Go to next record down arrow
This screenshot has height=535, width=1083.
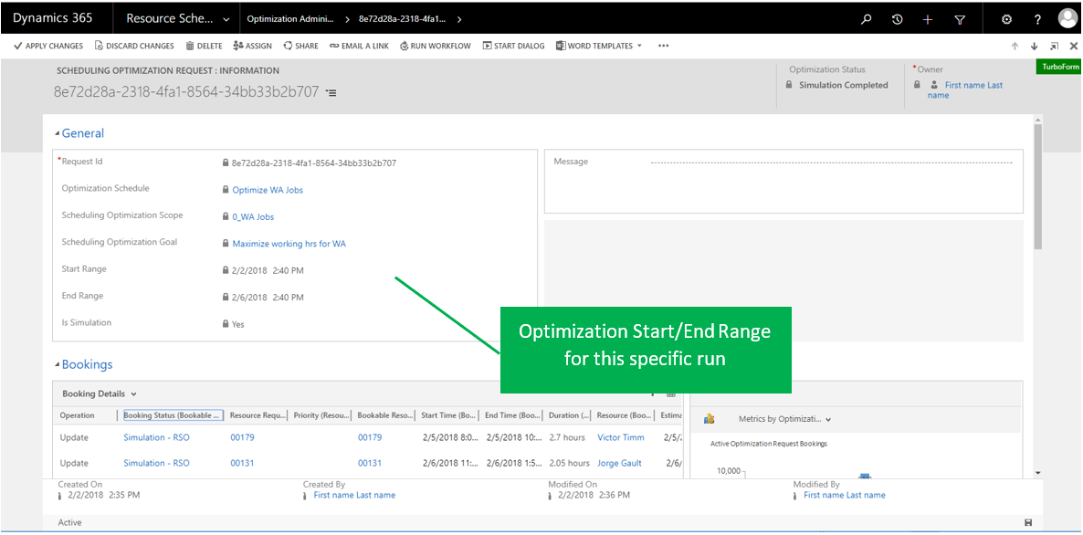(1034, 46)
